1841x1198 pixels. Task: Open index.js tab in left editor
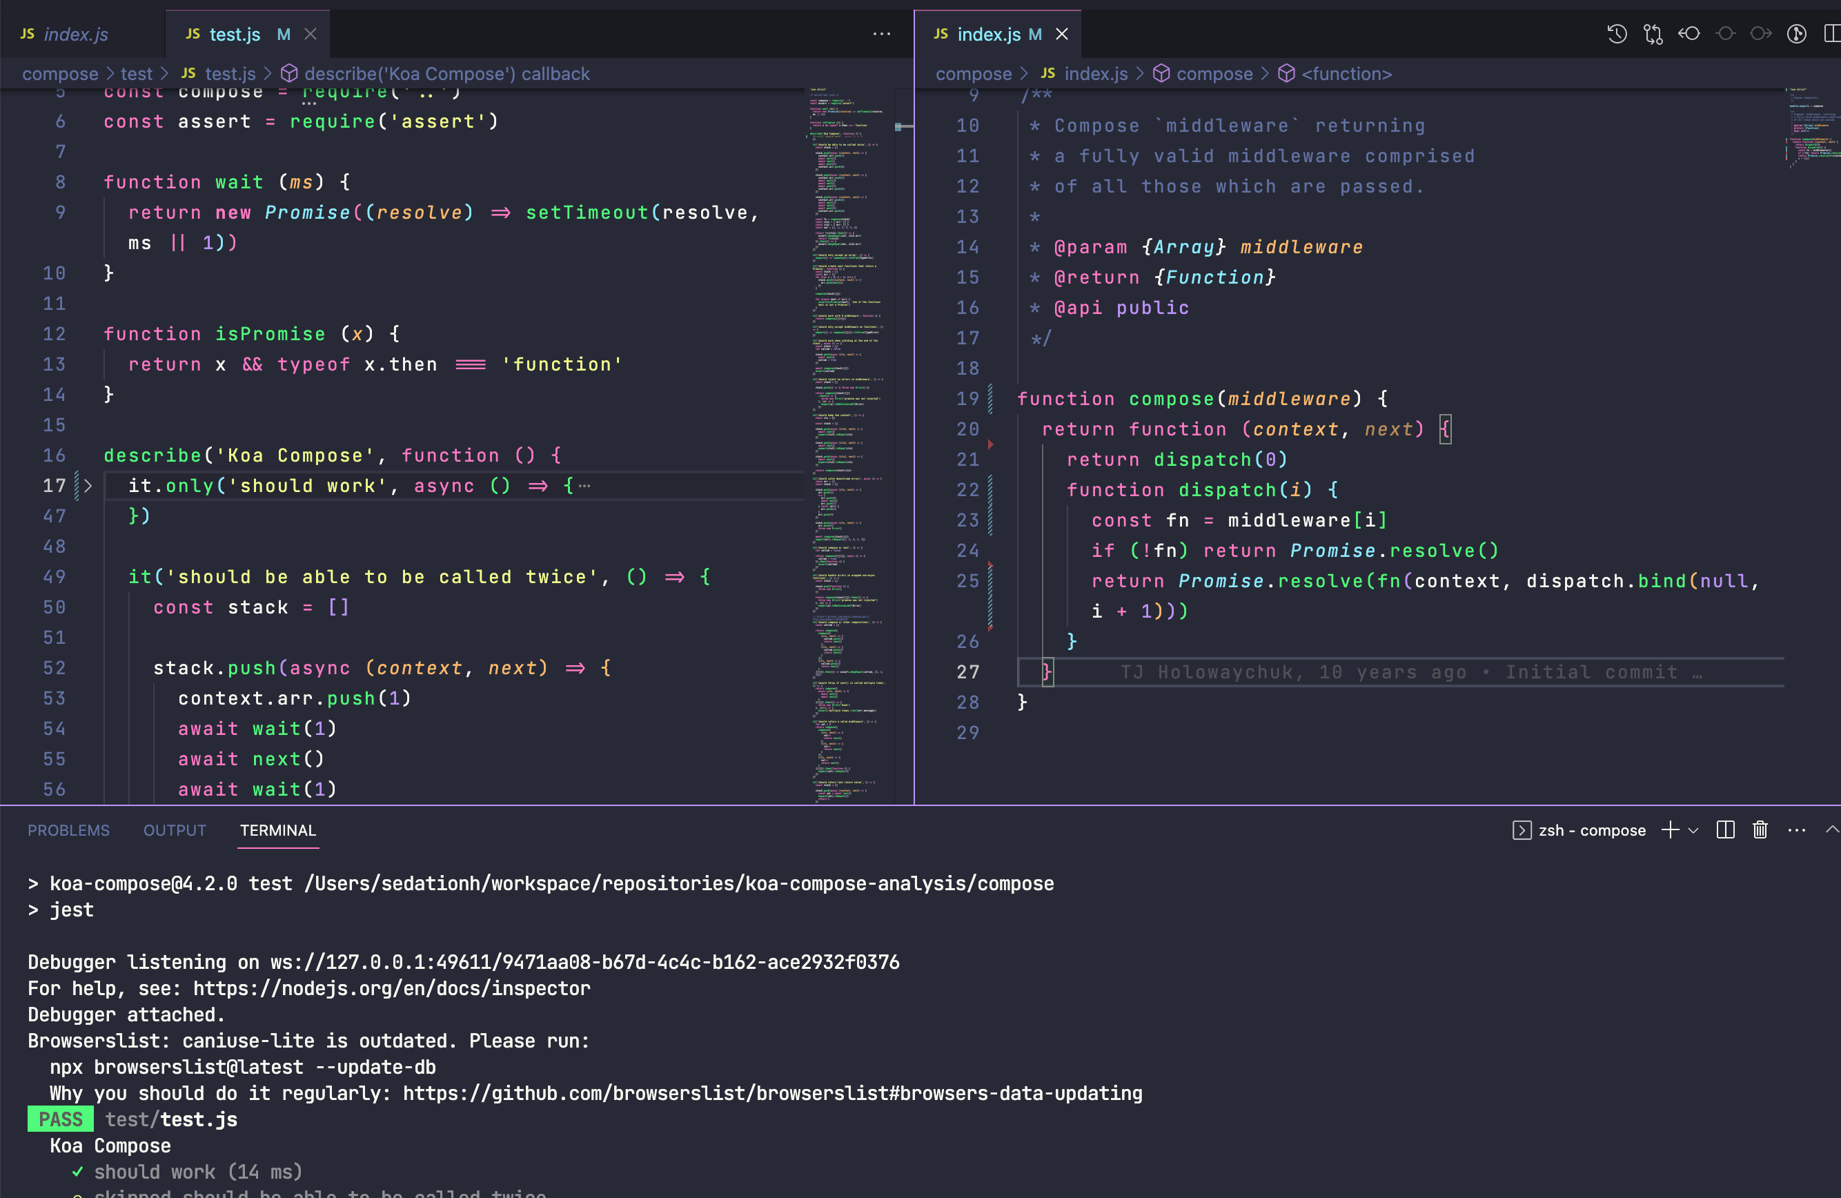[x=75, y=34]
